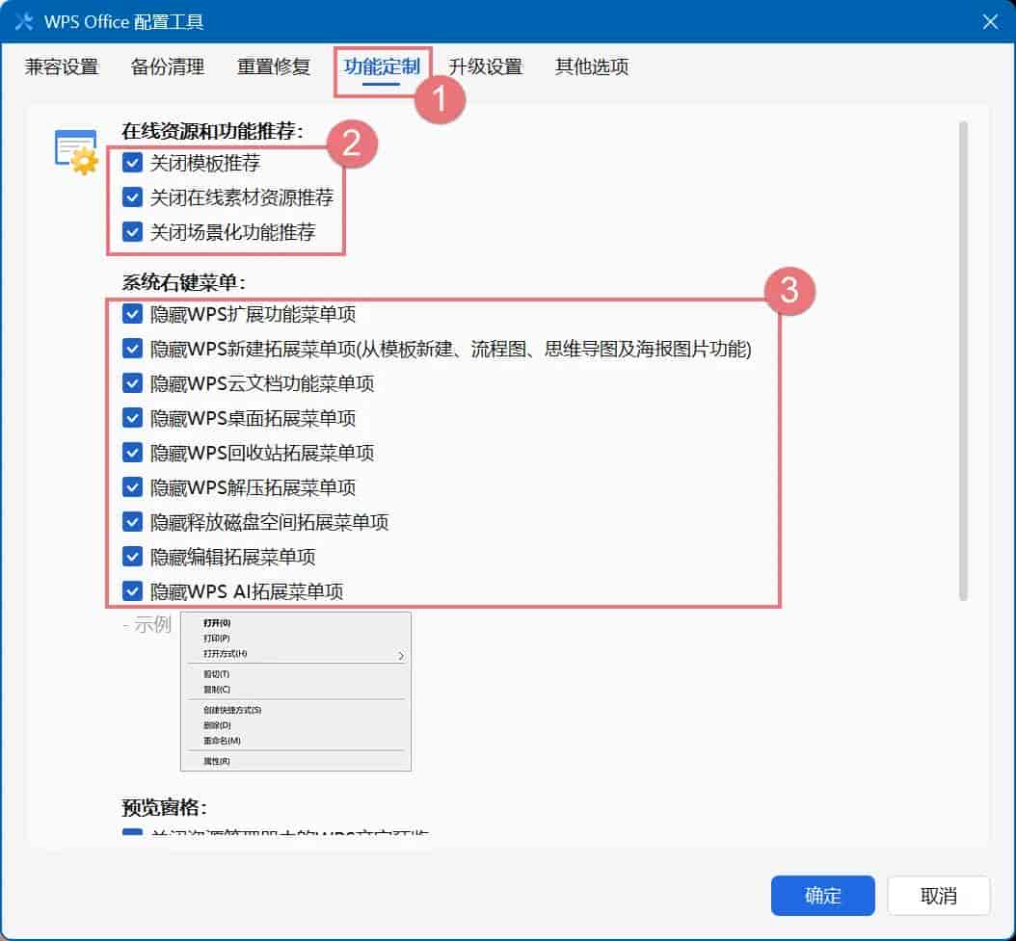The image size is (1016, 941).
Task: Click the vertical scrollbar thumb
Action: pos(963,360)
